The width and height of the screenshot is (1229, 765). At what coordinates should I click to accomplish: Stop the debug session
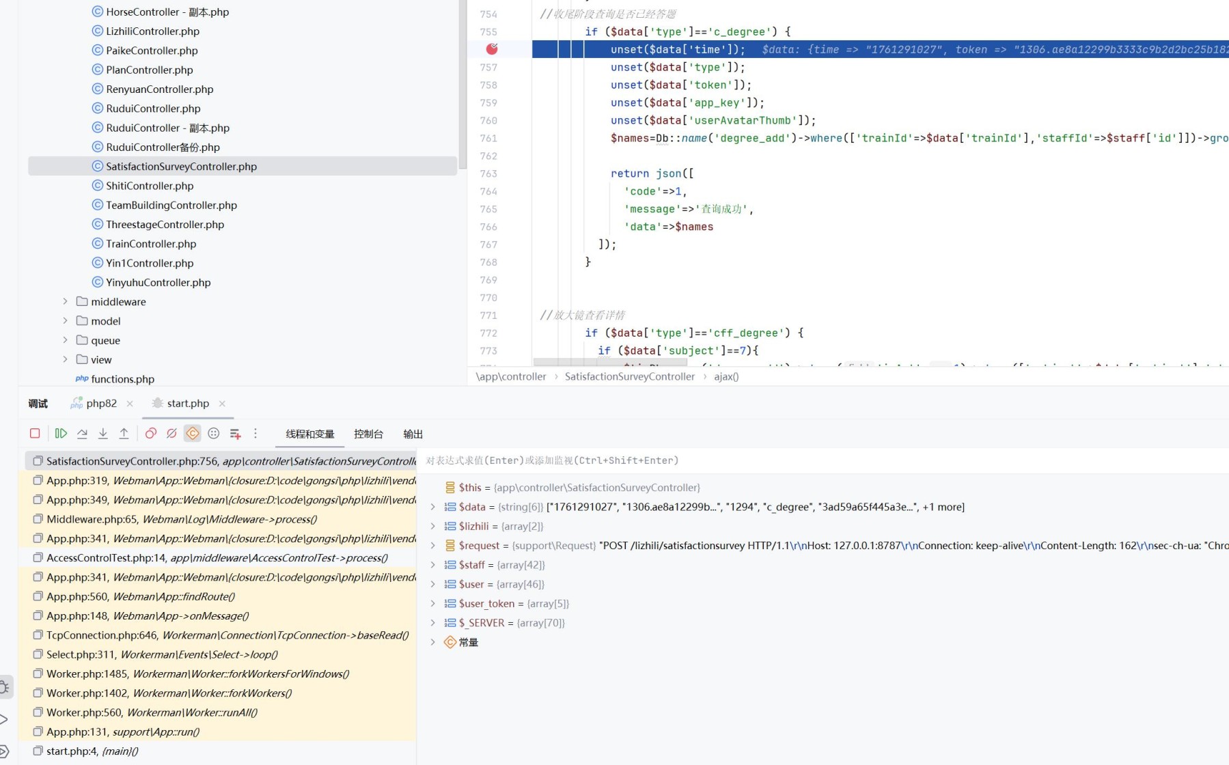35,434
